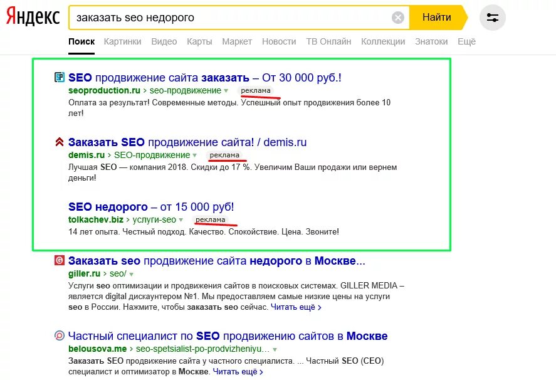Expand the dropdown arrow next to tolkachev.biz path

pyautogui.click(x=181, y=220)
